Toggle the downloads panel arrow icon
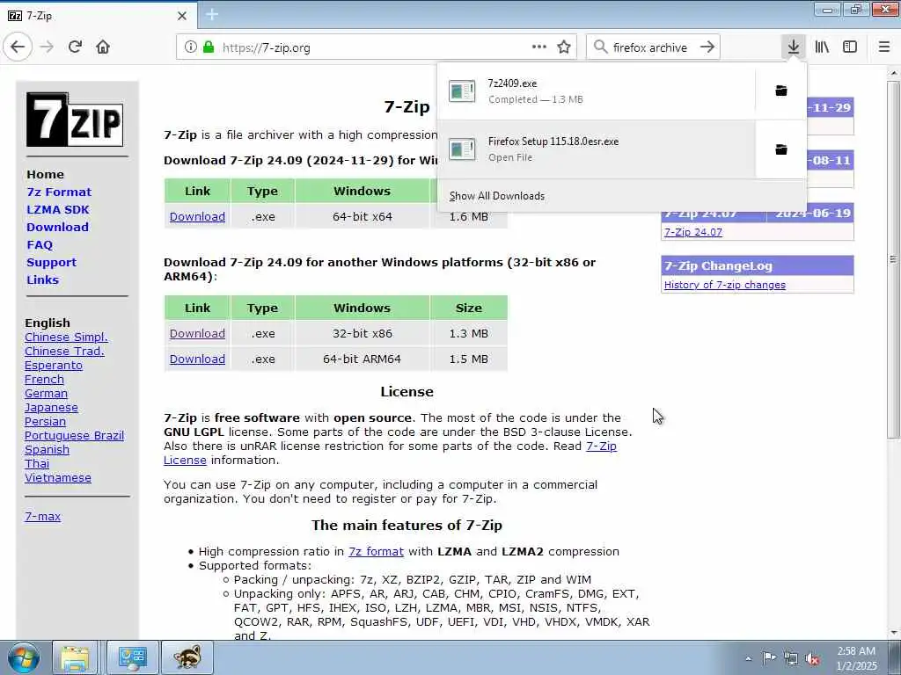The image size is (901, 675). 794,47
